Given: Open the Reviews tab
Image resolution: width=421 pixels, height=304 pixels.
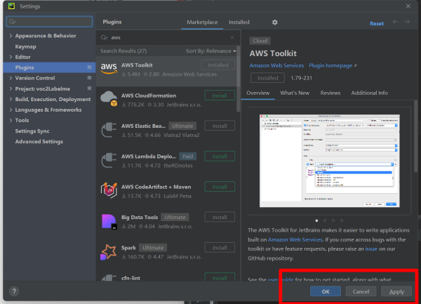Looking at the screenshot, I should pyautogui.click(x=330, y=93).
